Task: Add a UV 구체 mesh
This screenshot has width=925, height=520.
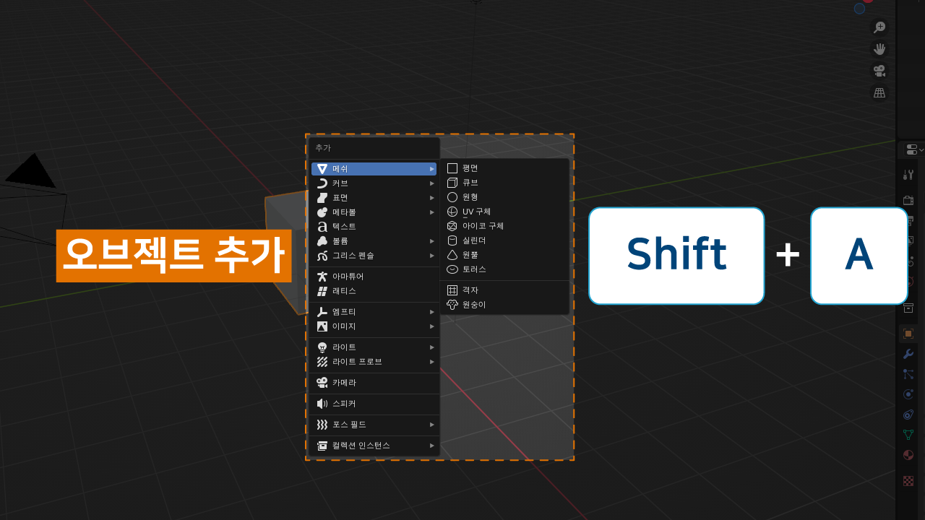Action: (476, 212)
